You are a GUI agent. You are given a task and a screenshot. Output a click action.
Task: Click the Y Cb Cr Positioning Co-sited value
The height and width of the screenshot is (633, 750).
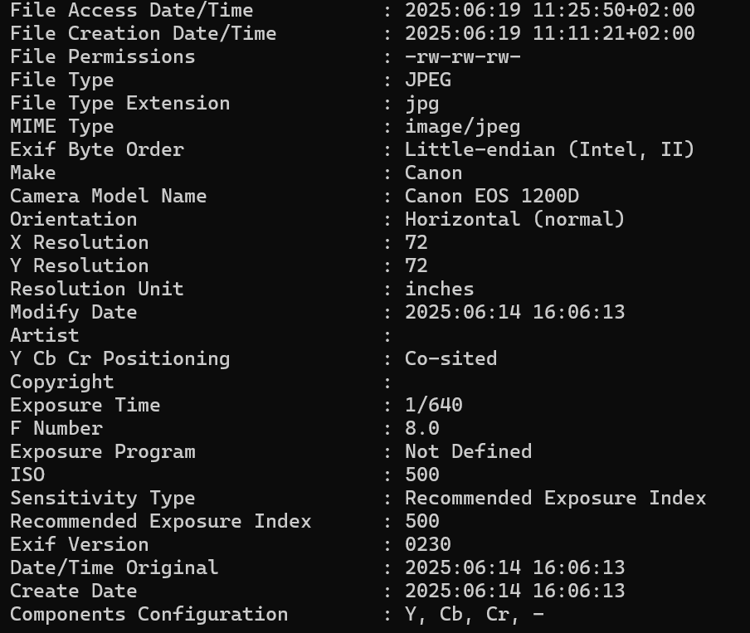[x=450, y=359]
